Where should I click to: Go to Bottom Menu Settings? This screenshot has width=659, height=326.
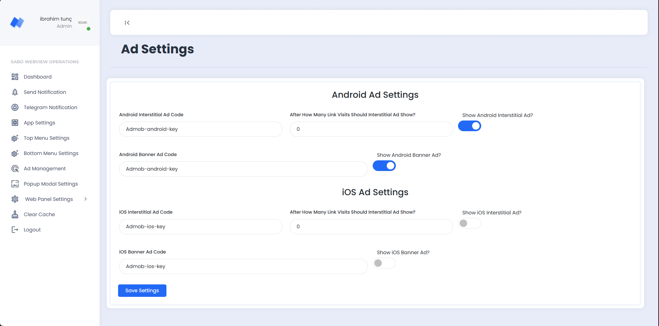click(51, 153)
